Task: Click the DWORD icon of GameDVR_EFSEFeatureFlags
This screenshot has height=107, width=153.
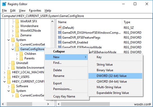Action: click(59, 37)
